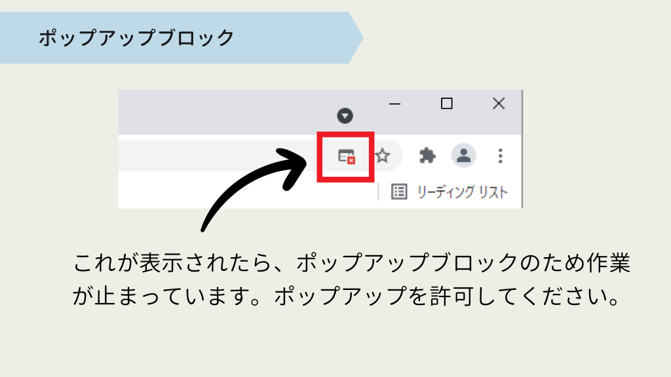
Task: Close the Chrome window
Action: click(x=498, y=103)
